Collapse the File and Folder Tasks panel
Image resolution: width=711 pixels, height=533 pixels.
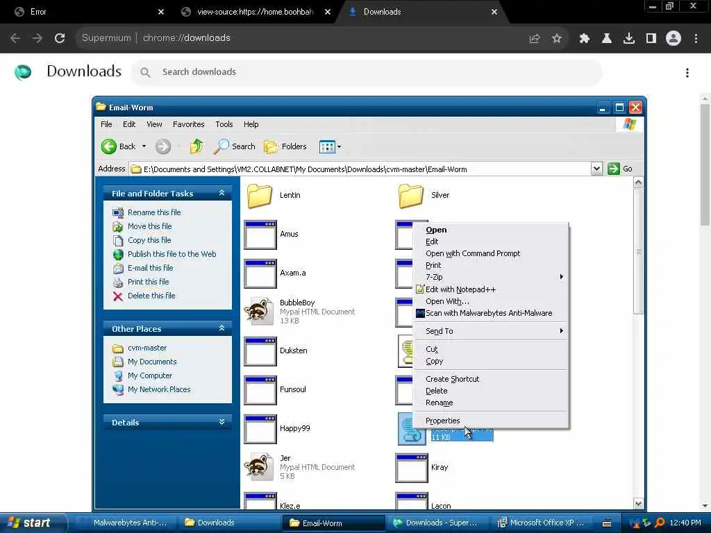221,193
